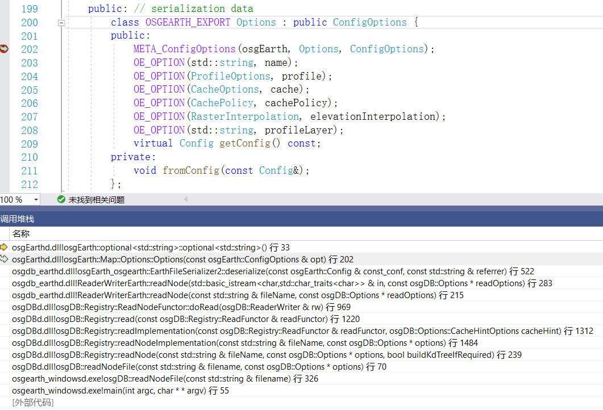
Task: Select the Registry::read frame 行 1220
Action: [186, 319]
